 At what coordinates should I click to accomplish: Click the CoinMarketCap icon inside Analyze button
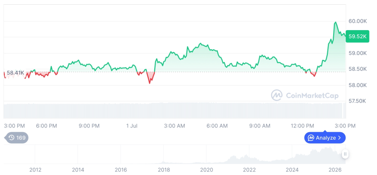click(x=311, y=137)
